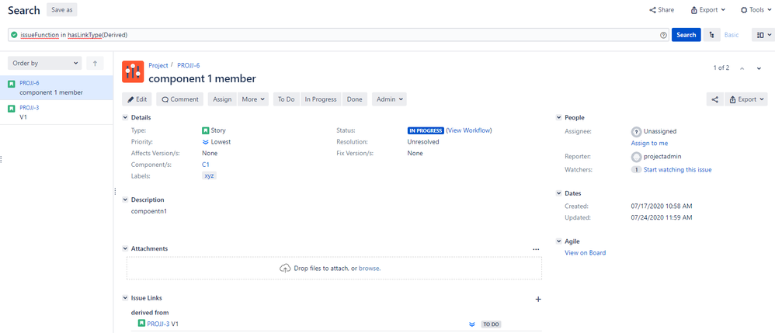Screen dimensions: 775x333
Task: Click the Lowest priority icon in Details
Action: [x=206, y=142]
